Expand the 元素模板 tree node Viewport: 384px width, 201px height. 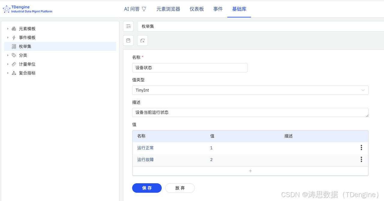(8, 29)
